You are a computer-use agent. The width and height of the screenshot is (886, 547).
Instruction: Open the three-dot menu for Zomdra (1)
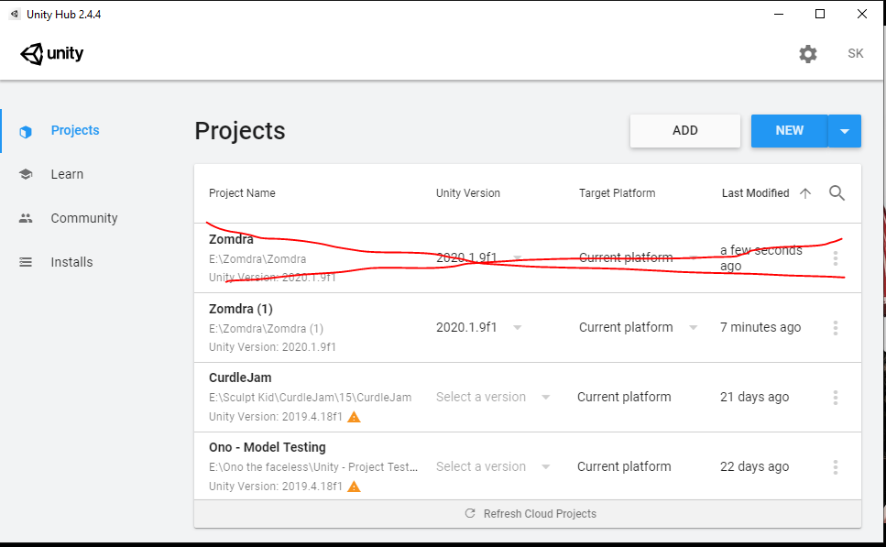tap(835, 328)
